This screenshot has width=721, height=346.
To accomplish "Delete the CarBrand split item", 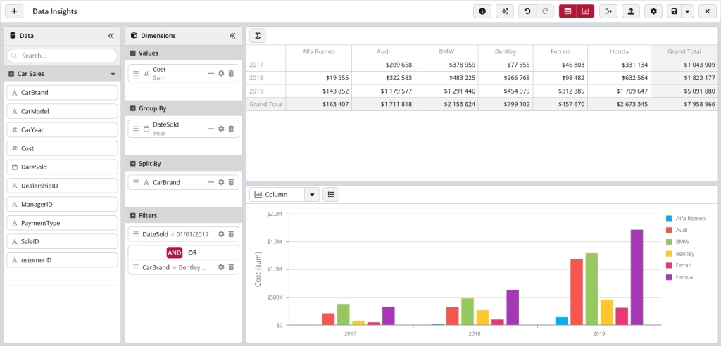I will point(231,182).
